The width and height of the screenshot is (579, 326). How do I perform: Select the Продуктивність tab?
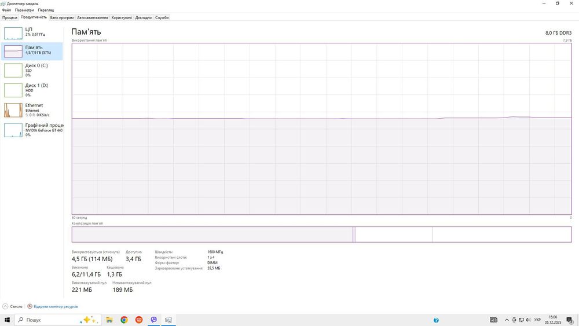(x=34, y=17)
